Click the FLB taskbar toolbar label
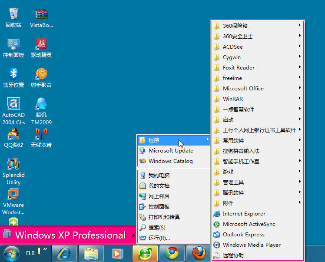This screenshot has height=262, width=325. (30, 253)
